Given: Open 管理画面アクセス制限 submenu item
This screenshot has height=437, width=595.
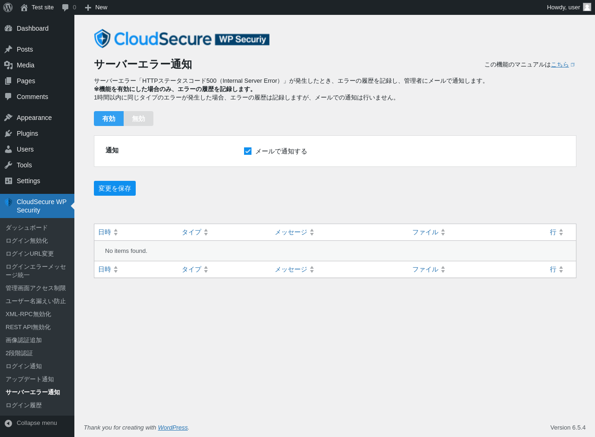Looking at the screenshot, I should [x=37, y=288].
